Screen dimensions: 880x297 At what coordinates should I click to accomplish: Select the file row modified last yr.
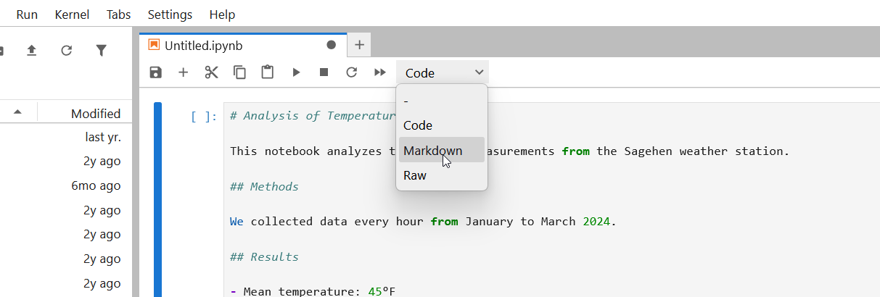click(x=65, y=137)
